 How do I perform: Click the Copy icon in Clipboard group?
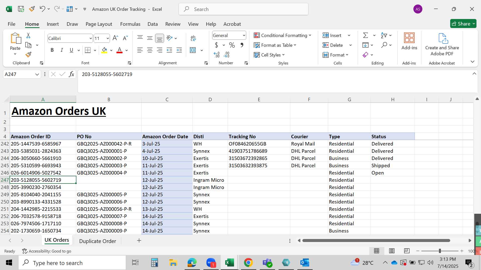[29, 45]
